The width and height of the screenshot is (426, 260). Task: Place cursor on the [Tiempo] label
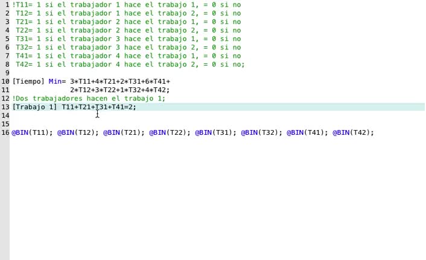(28, 81)
